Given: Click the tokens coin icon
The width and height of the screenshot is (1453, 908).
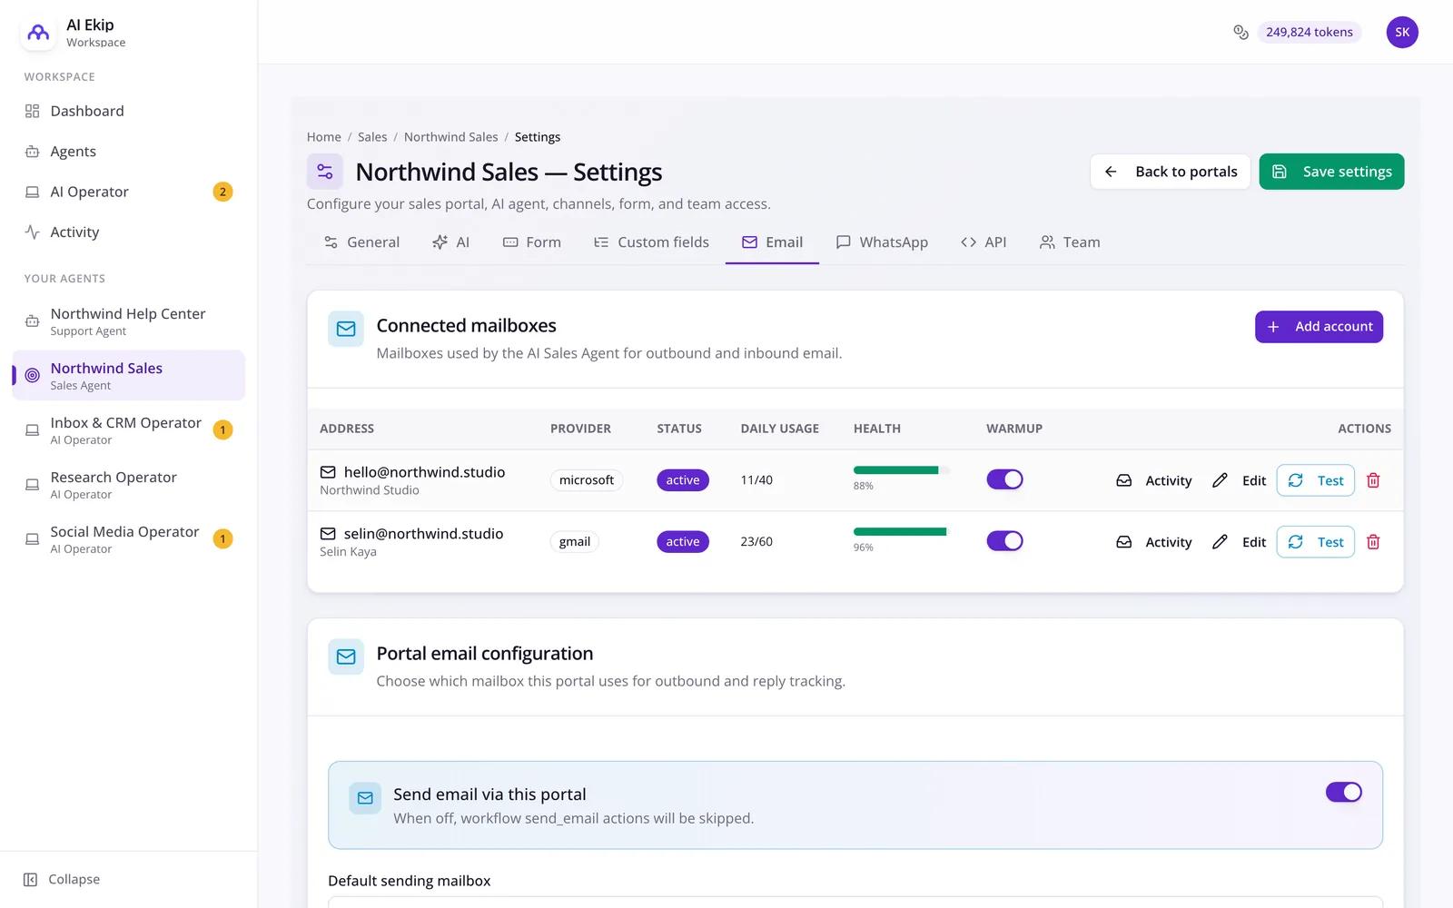Looking at the screenshot, I should point(1240,32).
